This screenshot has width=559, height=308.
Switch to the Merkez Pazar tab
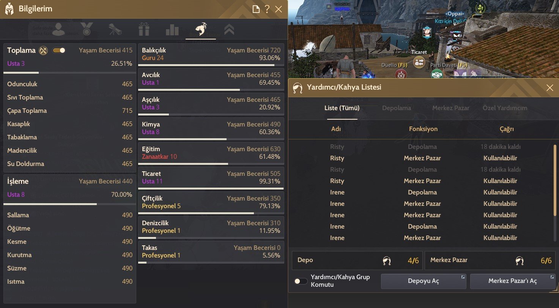451,108
